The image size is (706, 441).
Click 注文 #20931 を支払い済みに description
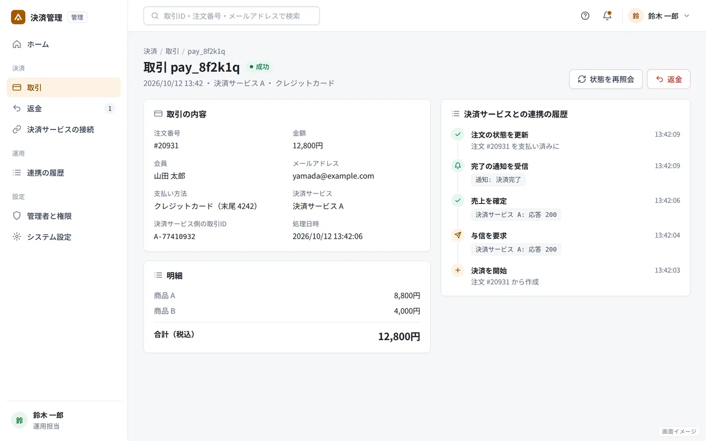tap(515, 147)
